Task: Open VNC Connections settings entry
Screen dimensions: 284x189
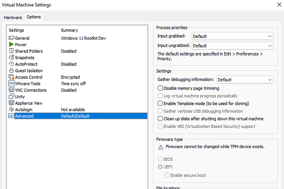Action: tap(30, 90)
